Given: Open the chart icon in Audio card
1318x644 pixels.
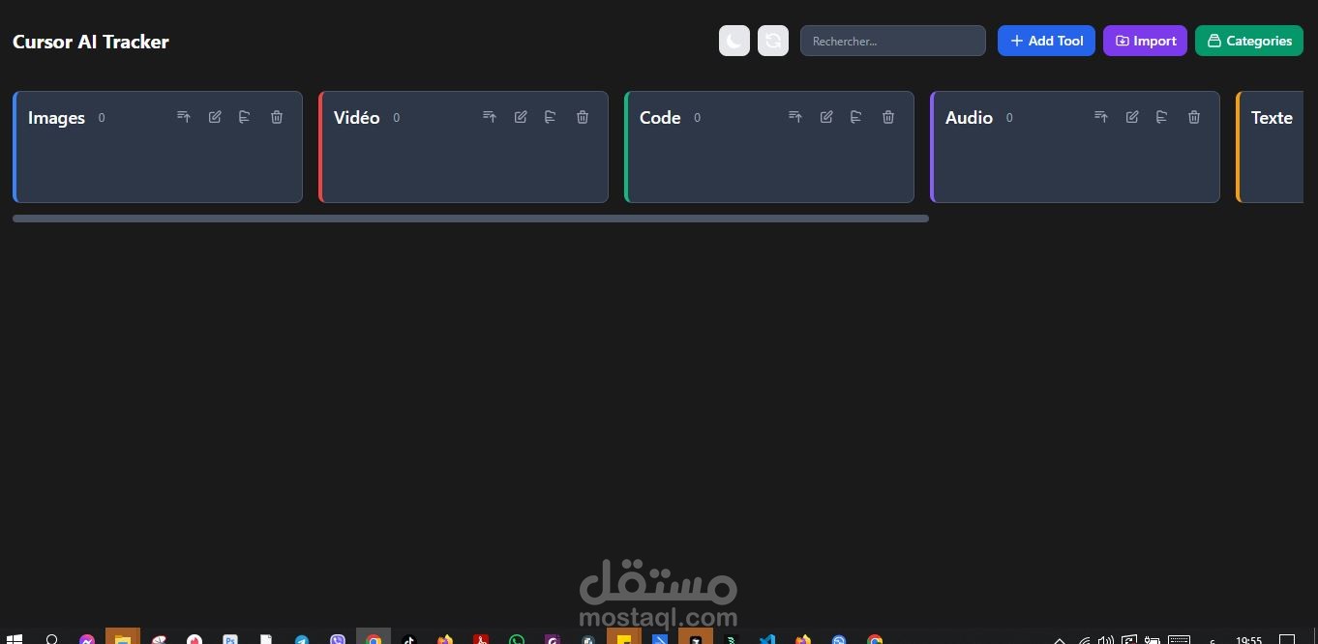Looking at the screenshot, I should [1162, 117].
